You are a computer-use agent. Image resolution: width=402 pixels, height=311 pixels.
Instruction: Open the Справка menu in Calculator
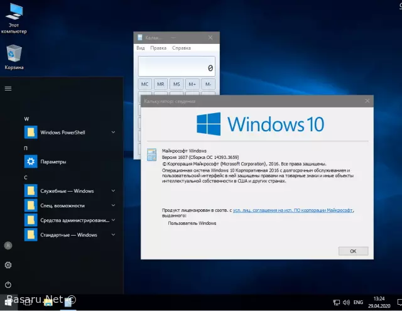tap(182, 48)
